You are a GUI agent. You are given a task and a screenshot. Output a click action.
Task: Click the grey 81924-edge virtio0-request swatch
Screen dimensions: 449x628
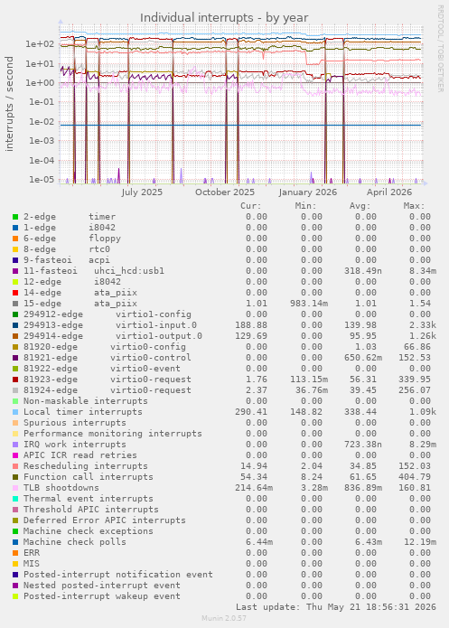15,390
